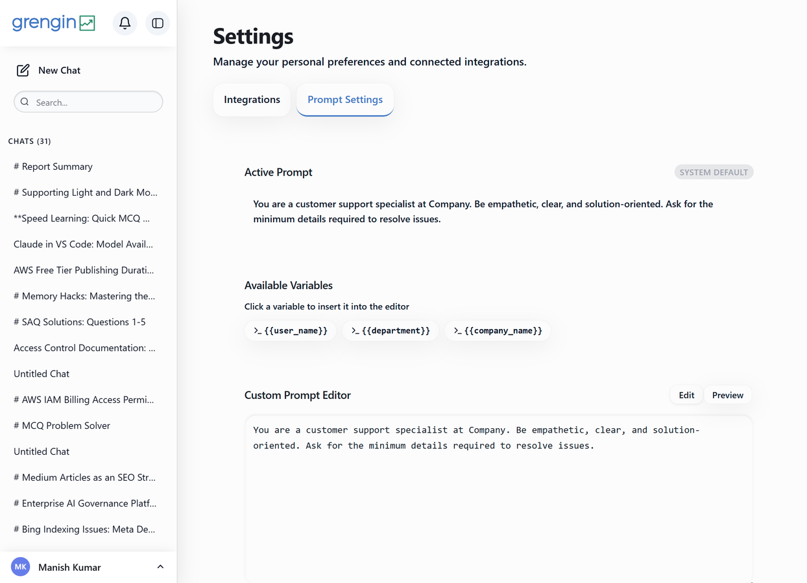Viewport: 807px width, 583px height.
Task: Click the New Chat pencil icon
Action: (23, 70)
